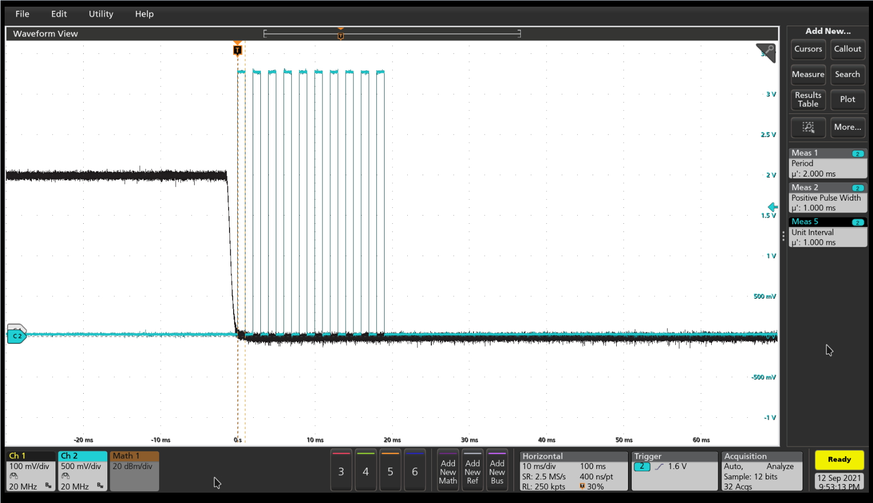Activate the zoom magnifier icon
This screenshot has height=503, width=873.
[x=808, y=127]
